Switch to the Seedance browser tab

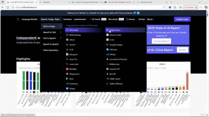point(55,2)
